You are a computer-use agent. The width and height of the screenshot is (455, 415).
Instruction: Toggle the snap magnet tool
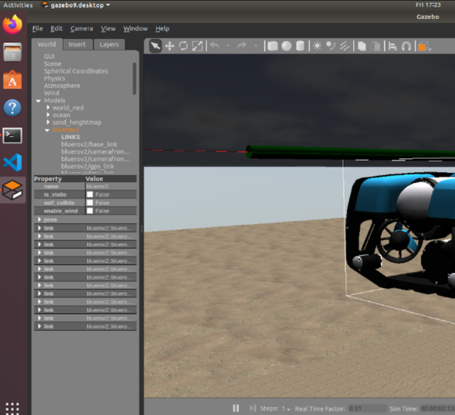point(406,46)
